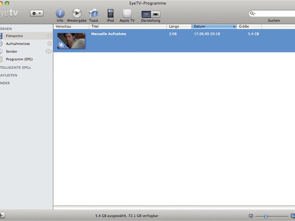Click the 3:08 length value
The height and width of the screenshot is (221, 295).
pos(173,34)
